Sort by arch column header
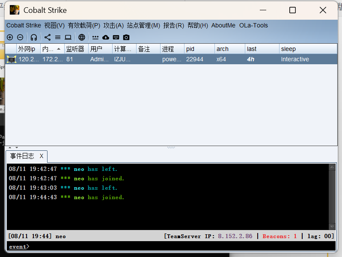Image resolution: width=342 pixels, height=257 pixels. (230, 49)
